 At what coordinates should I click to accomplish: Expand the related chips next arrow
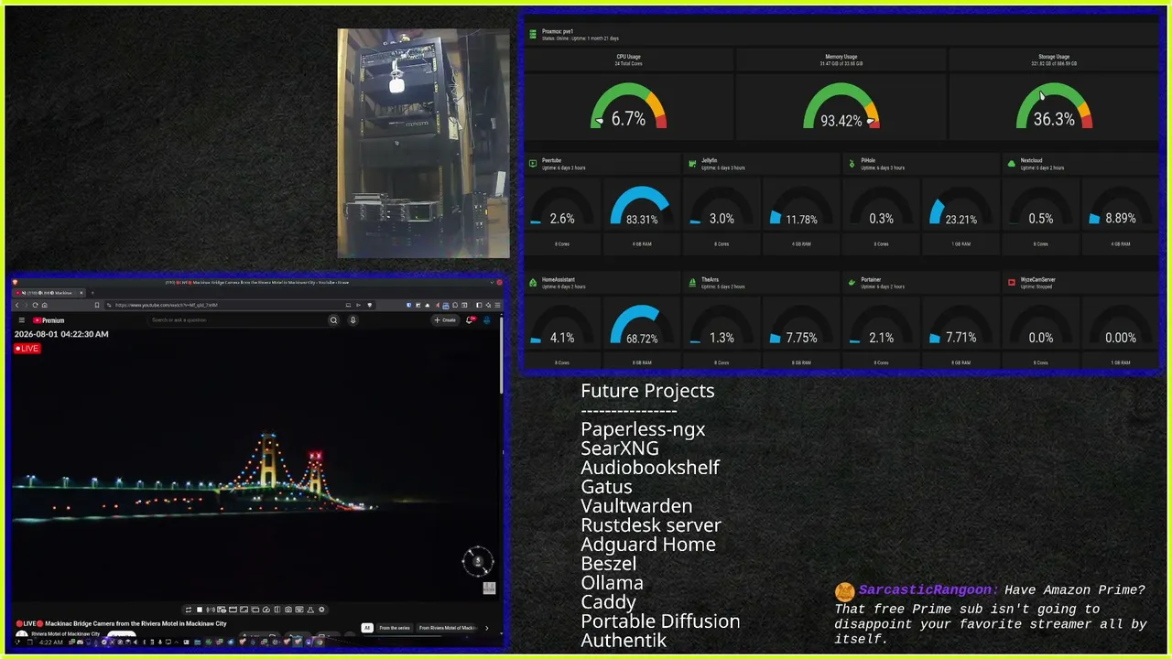coord(486,628)
